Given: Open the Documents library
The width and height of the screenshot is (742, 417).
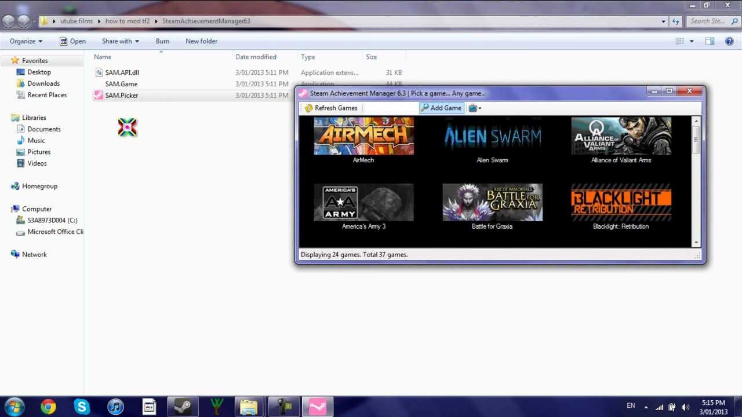Looking at the screenshot, I should tap(44, 129).
